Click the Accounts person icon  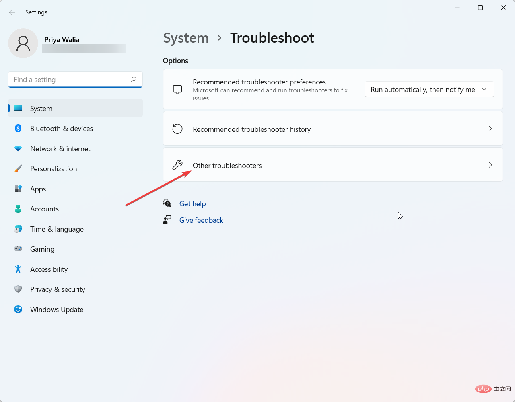(18, 209)
